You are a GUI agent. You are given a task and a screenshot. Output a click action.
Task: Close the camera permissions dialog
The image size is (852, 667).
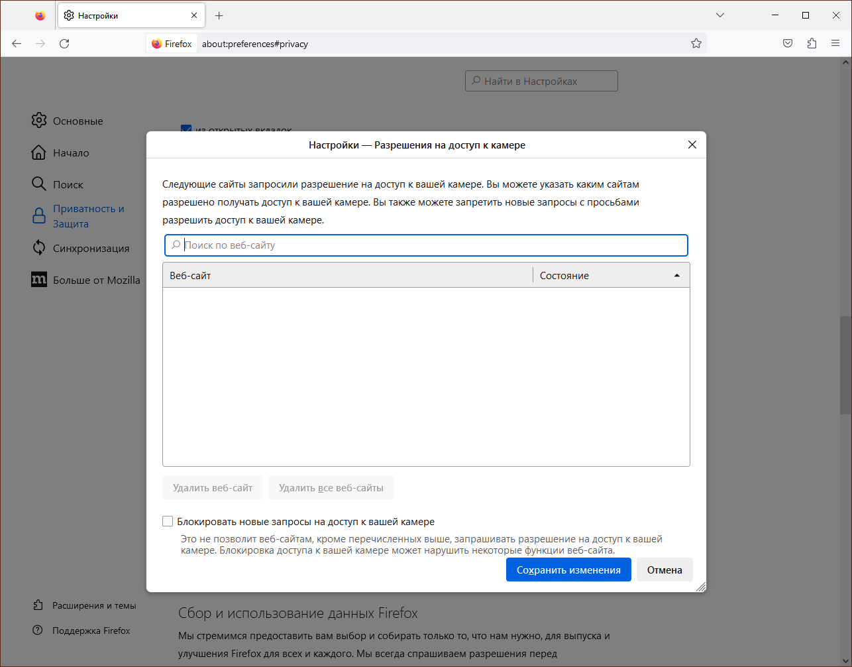pyautogui.click(x=692, y=145)
